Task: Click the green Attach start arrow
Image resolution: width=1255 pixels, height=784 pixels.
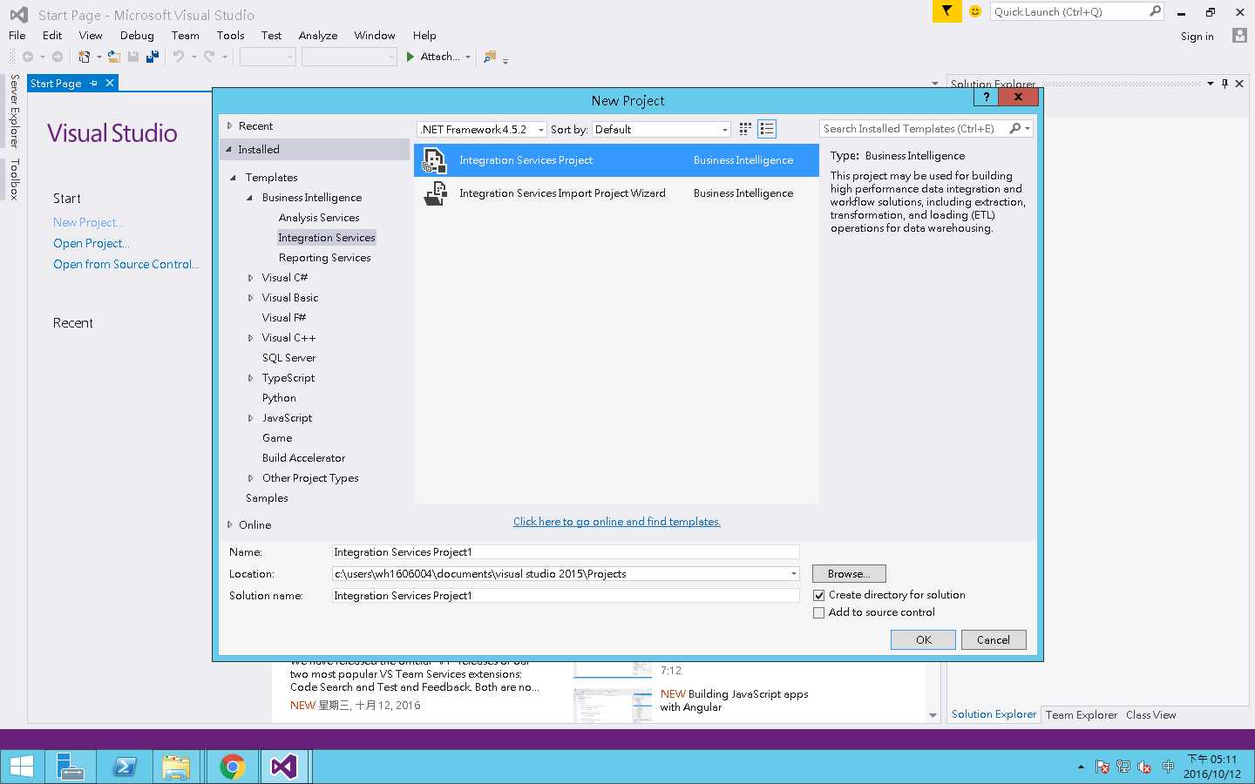Action: 410,57
